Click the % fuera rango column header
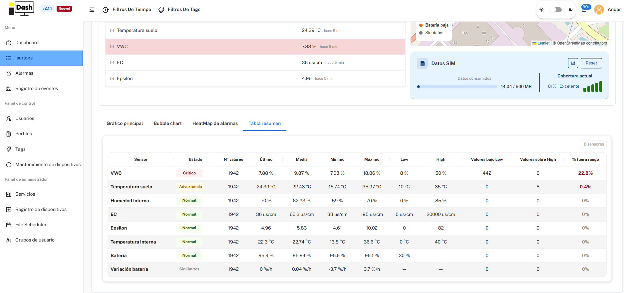This screenshot has height=293, width=624. [x=585, y=159]
